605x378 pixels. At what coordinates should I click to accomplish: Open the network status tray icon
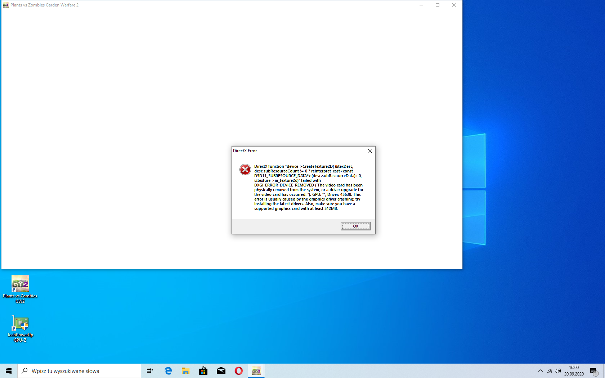[x=549, y=371]
